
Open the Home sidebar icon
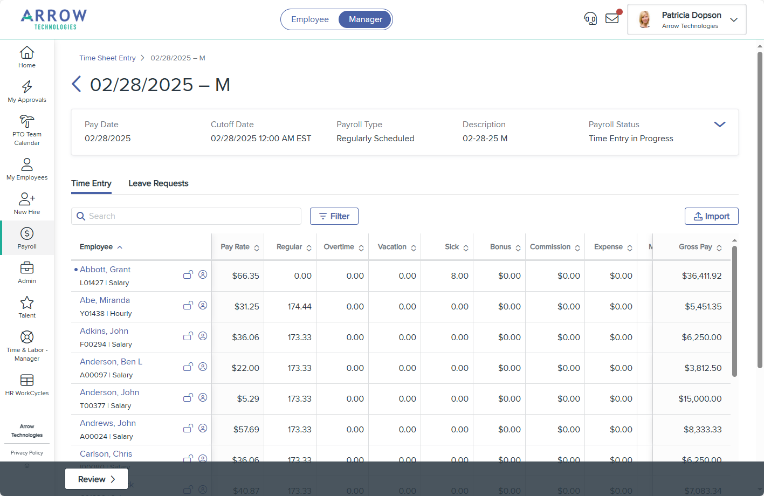(x=27, y=53)
